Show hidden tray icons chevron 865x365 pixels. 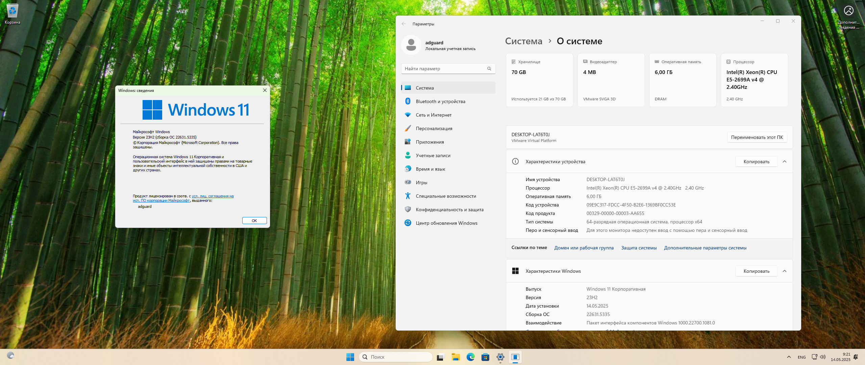click(789, 357)
